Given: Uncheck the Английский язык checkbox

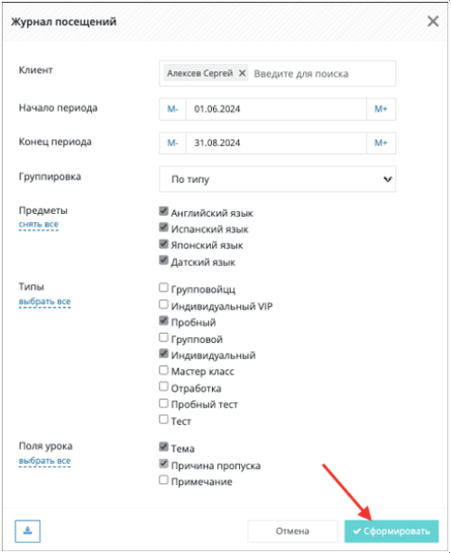Looking at the screenshot, I should coord(163,211).
